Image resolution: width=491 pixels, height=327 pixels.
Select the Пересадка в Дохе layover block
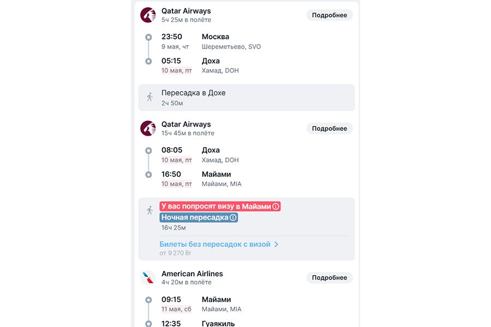click(x=247, y=98)
